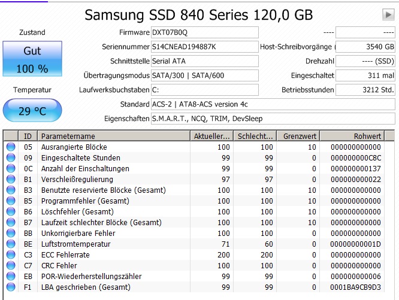
Task: Click the Samsung SSD 840 Series 120,0 GB title
Action: coord(198,15)
